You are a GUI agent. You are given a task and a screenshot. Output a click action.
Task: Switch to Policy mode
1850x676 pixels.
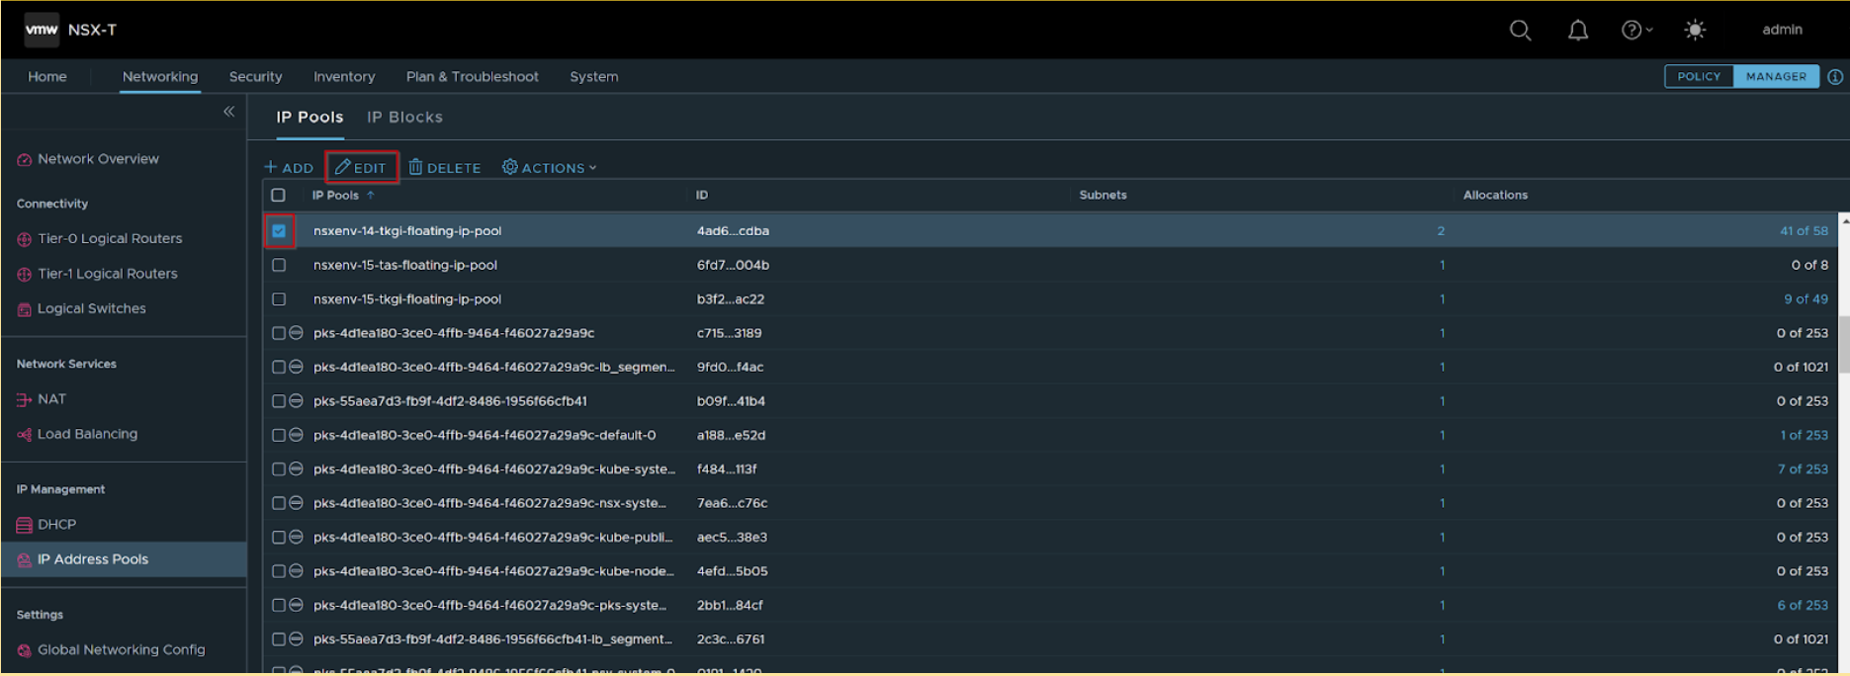tap(1699, 77)
